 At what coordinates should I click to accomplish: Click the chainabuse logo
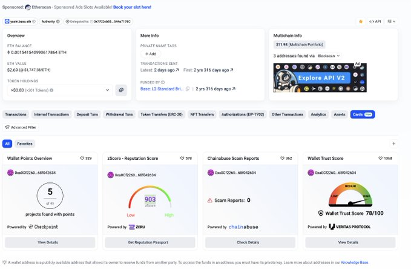[243, 227]
